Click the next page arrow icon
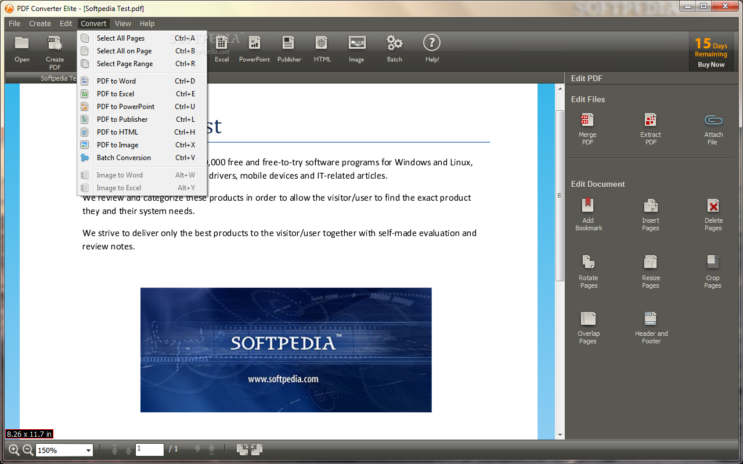Screen dimensions: 743x464 tap(197, 449)
